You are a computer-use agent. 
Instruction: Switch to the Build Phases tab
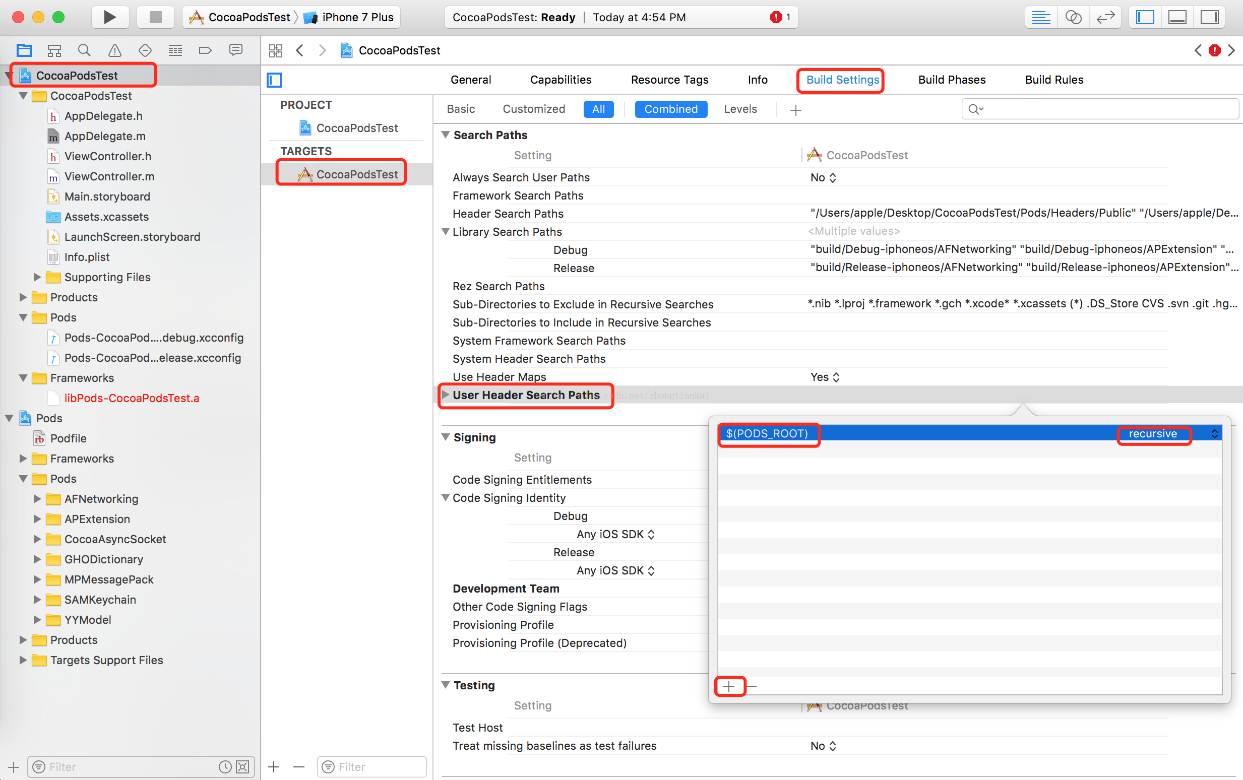[x=952, y=80]
